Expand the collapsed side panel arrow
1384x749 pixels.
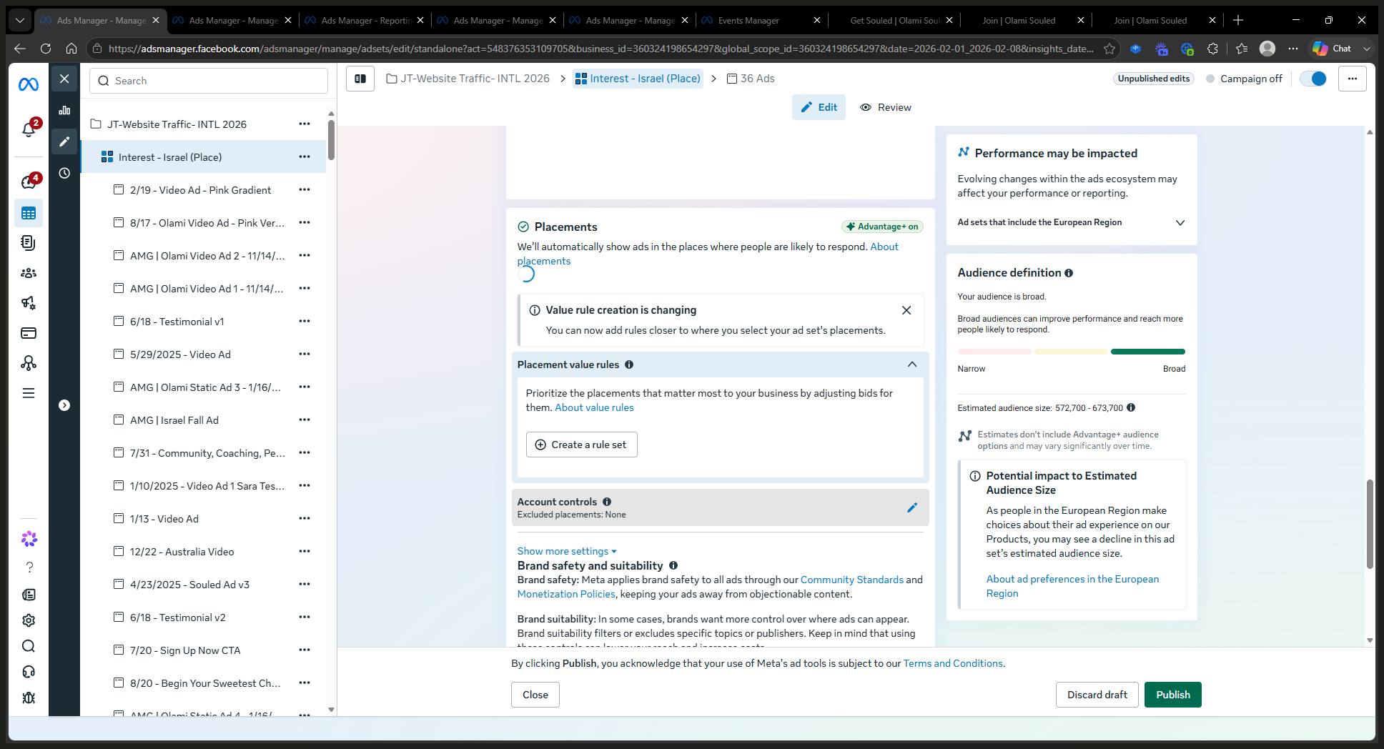(64, 405)
